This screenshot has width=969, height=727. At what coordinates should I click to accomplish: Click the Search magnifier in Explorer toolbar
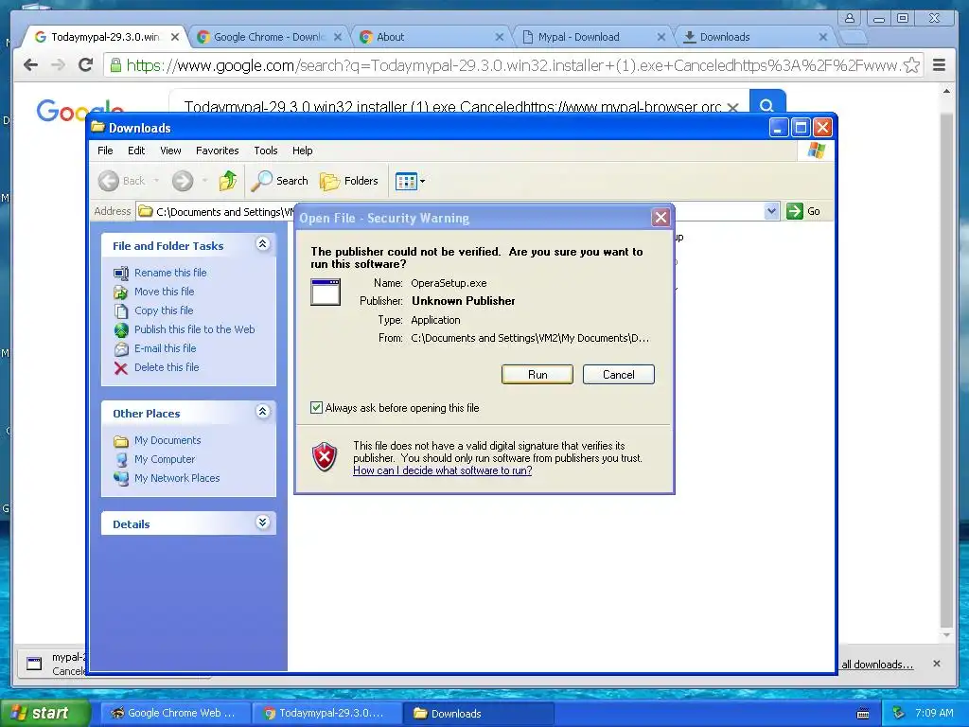pyautogui.click(x=280, y=181)
